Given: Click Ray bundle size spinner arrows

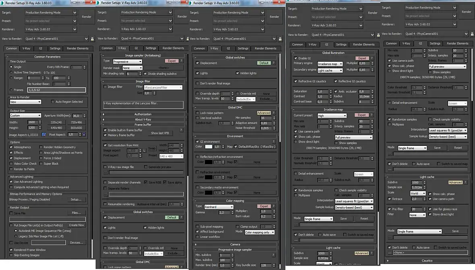Looking at the screenshot, I should [274, 265].
